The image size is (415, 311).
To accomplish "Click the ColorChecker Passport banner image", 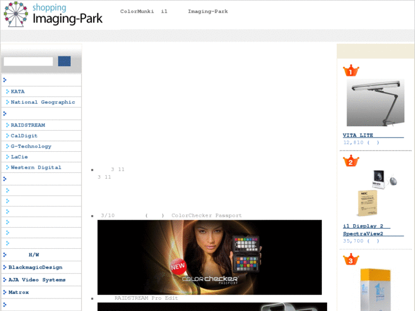I will coord(209,257).
